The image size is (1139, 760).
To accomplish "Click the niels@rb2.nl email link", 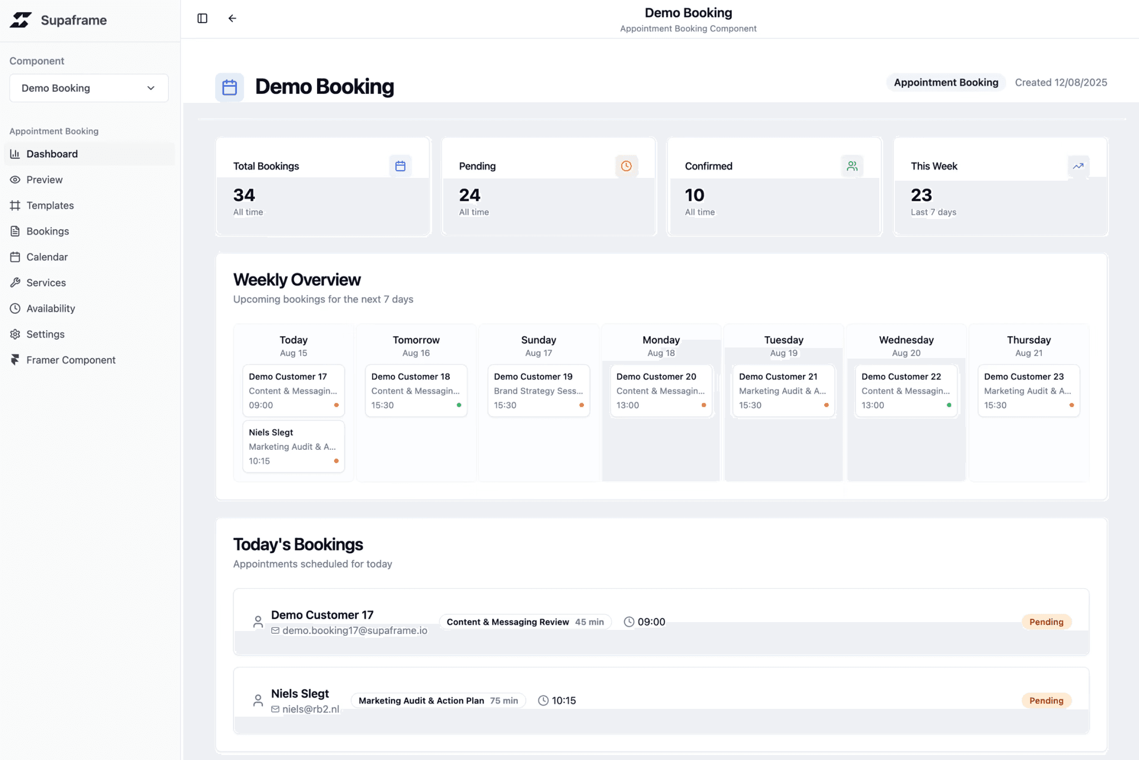I will [x=310, y=709].
